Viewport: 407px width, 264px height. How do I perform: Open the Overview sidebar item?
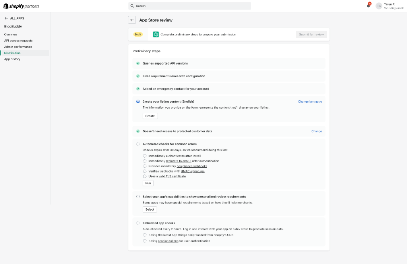pos(11,34)
